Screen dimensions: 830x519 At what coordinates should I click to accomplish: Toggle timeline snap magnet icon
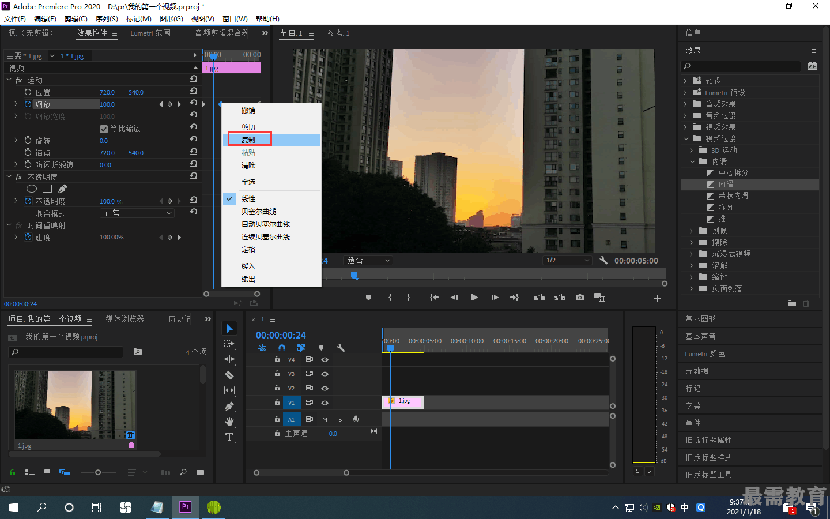pos(282,348)
